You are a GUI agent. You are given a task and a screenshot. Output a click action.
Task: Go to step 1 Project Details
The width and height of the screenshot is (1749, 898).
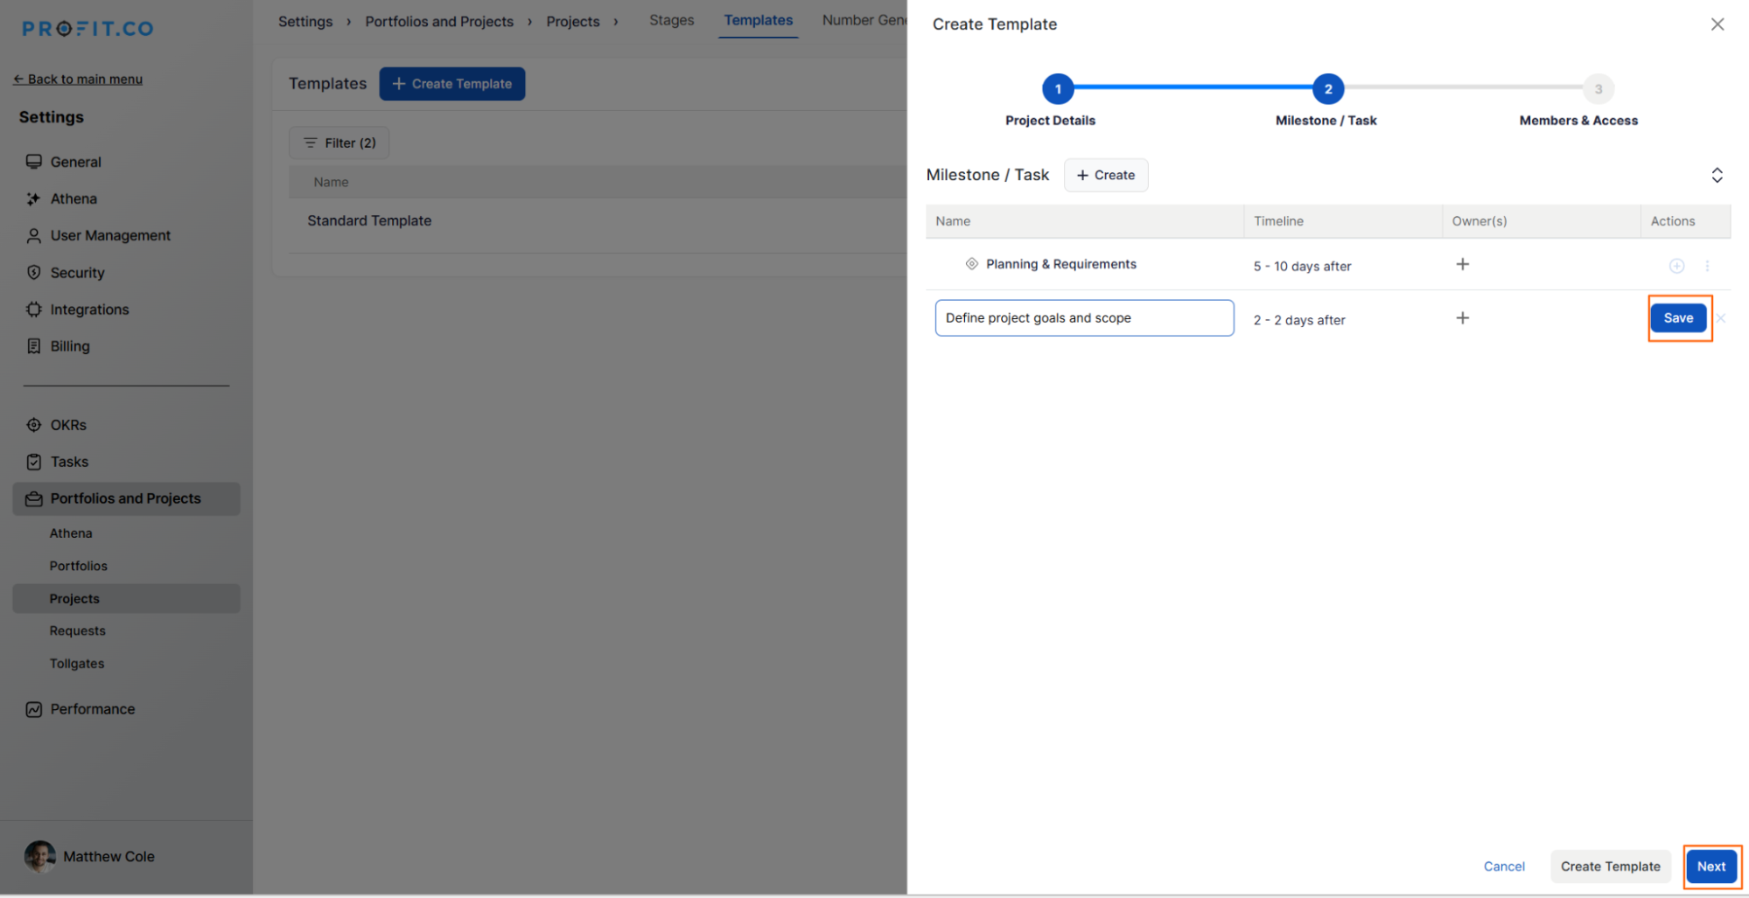click(x=1058, y=88)
